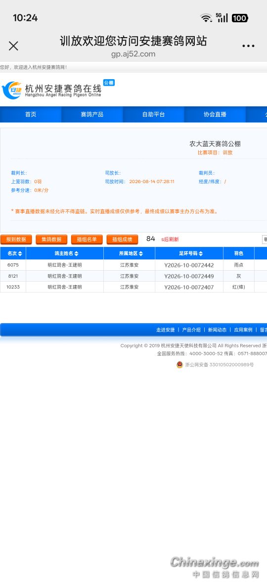The width and height of the screenshot is (267, 587).
Task: Click the gp.aj52.com URL text
Action: tap(133, 54)
